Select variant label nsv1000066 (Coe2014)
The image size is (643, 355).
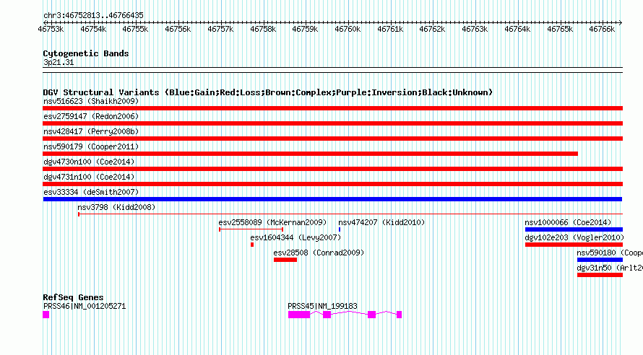tap(568, 222)
